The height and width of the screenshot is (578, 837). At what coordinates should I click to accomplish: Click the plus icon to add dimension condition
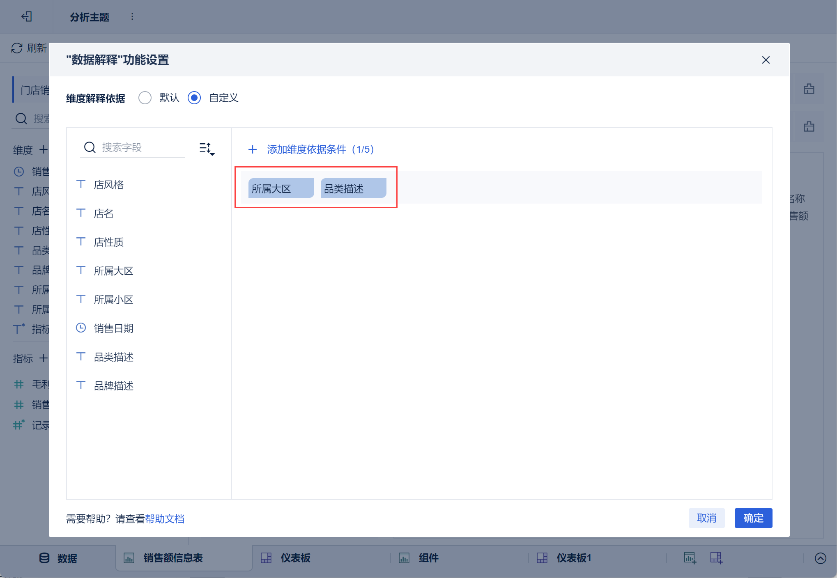pyautogui.click(x=252, y=149)
